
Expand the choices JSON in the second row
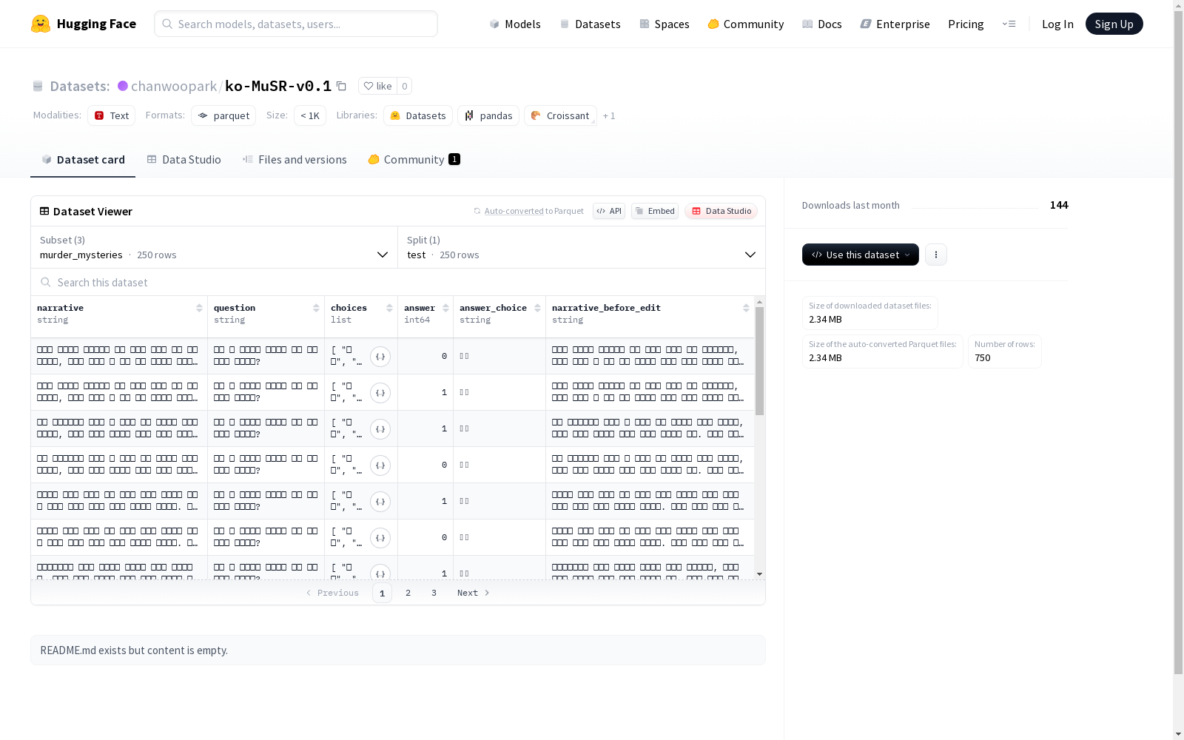pos(380,393)
